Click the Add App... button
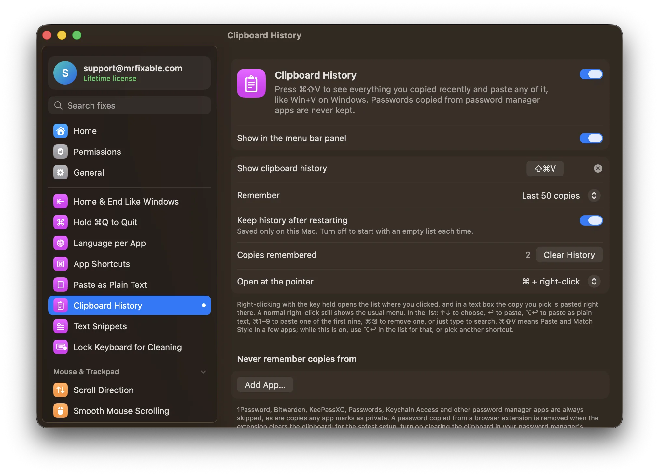 [265, 385]
